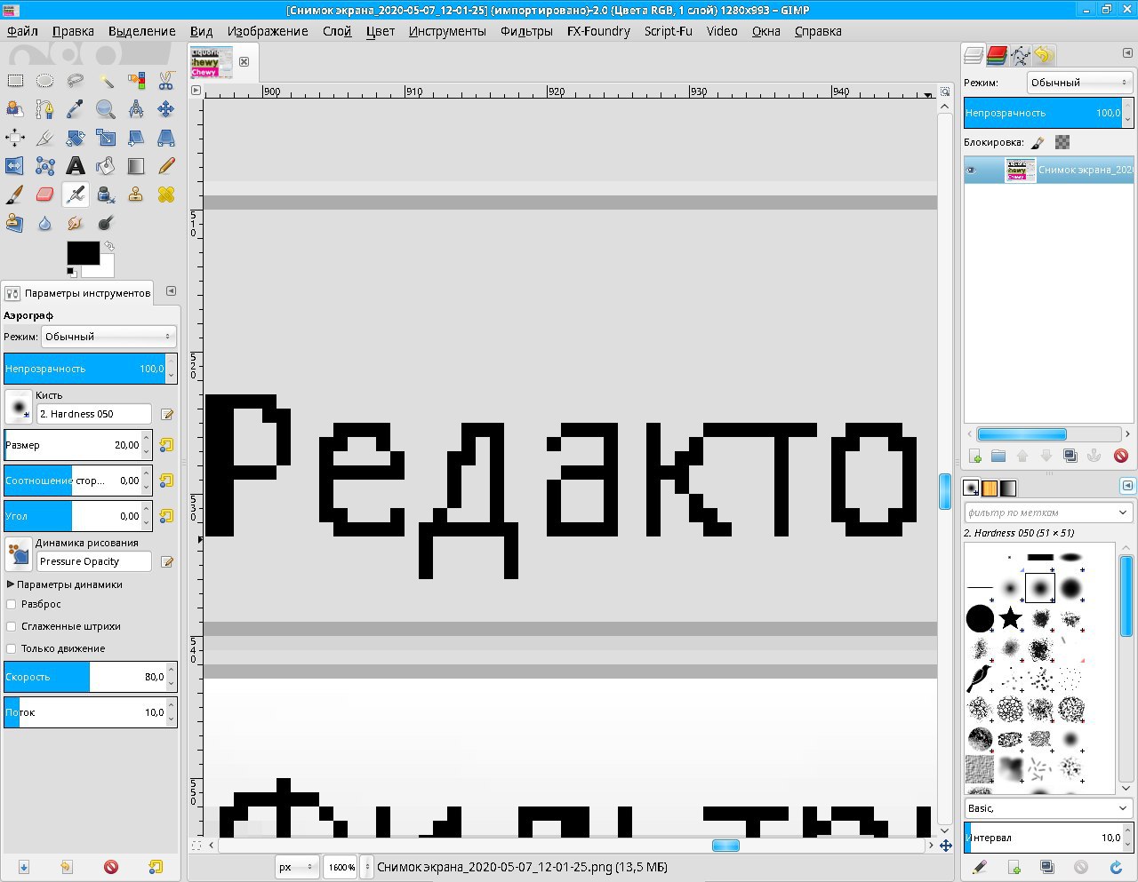Edit the Hardness 050 brush button
1138x882 pixels.
tap(166, 414)
